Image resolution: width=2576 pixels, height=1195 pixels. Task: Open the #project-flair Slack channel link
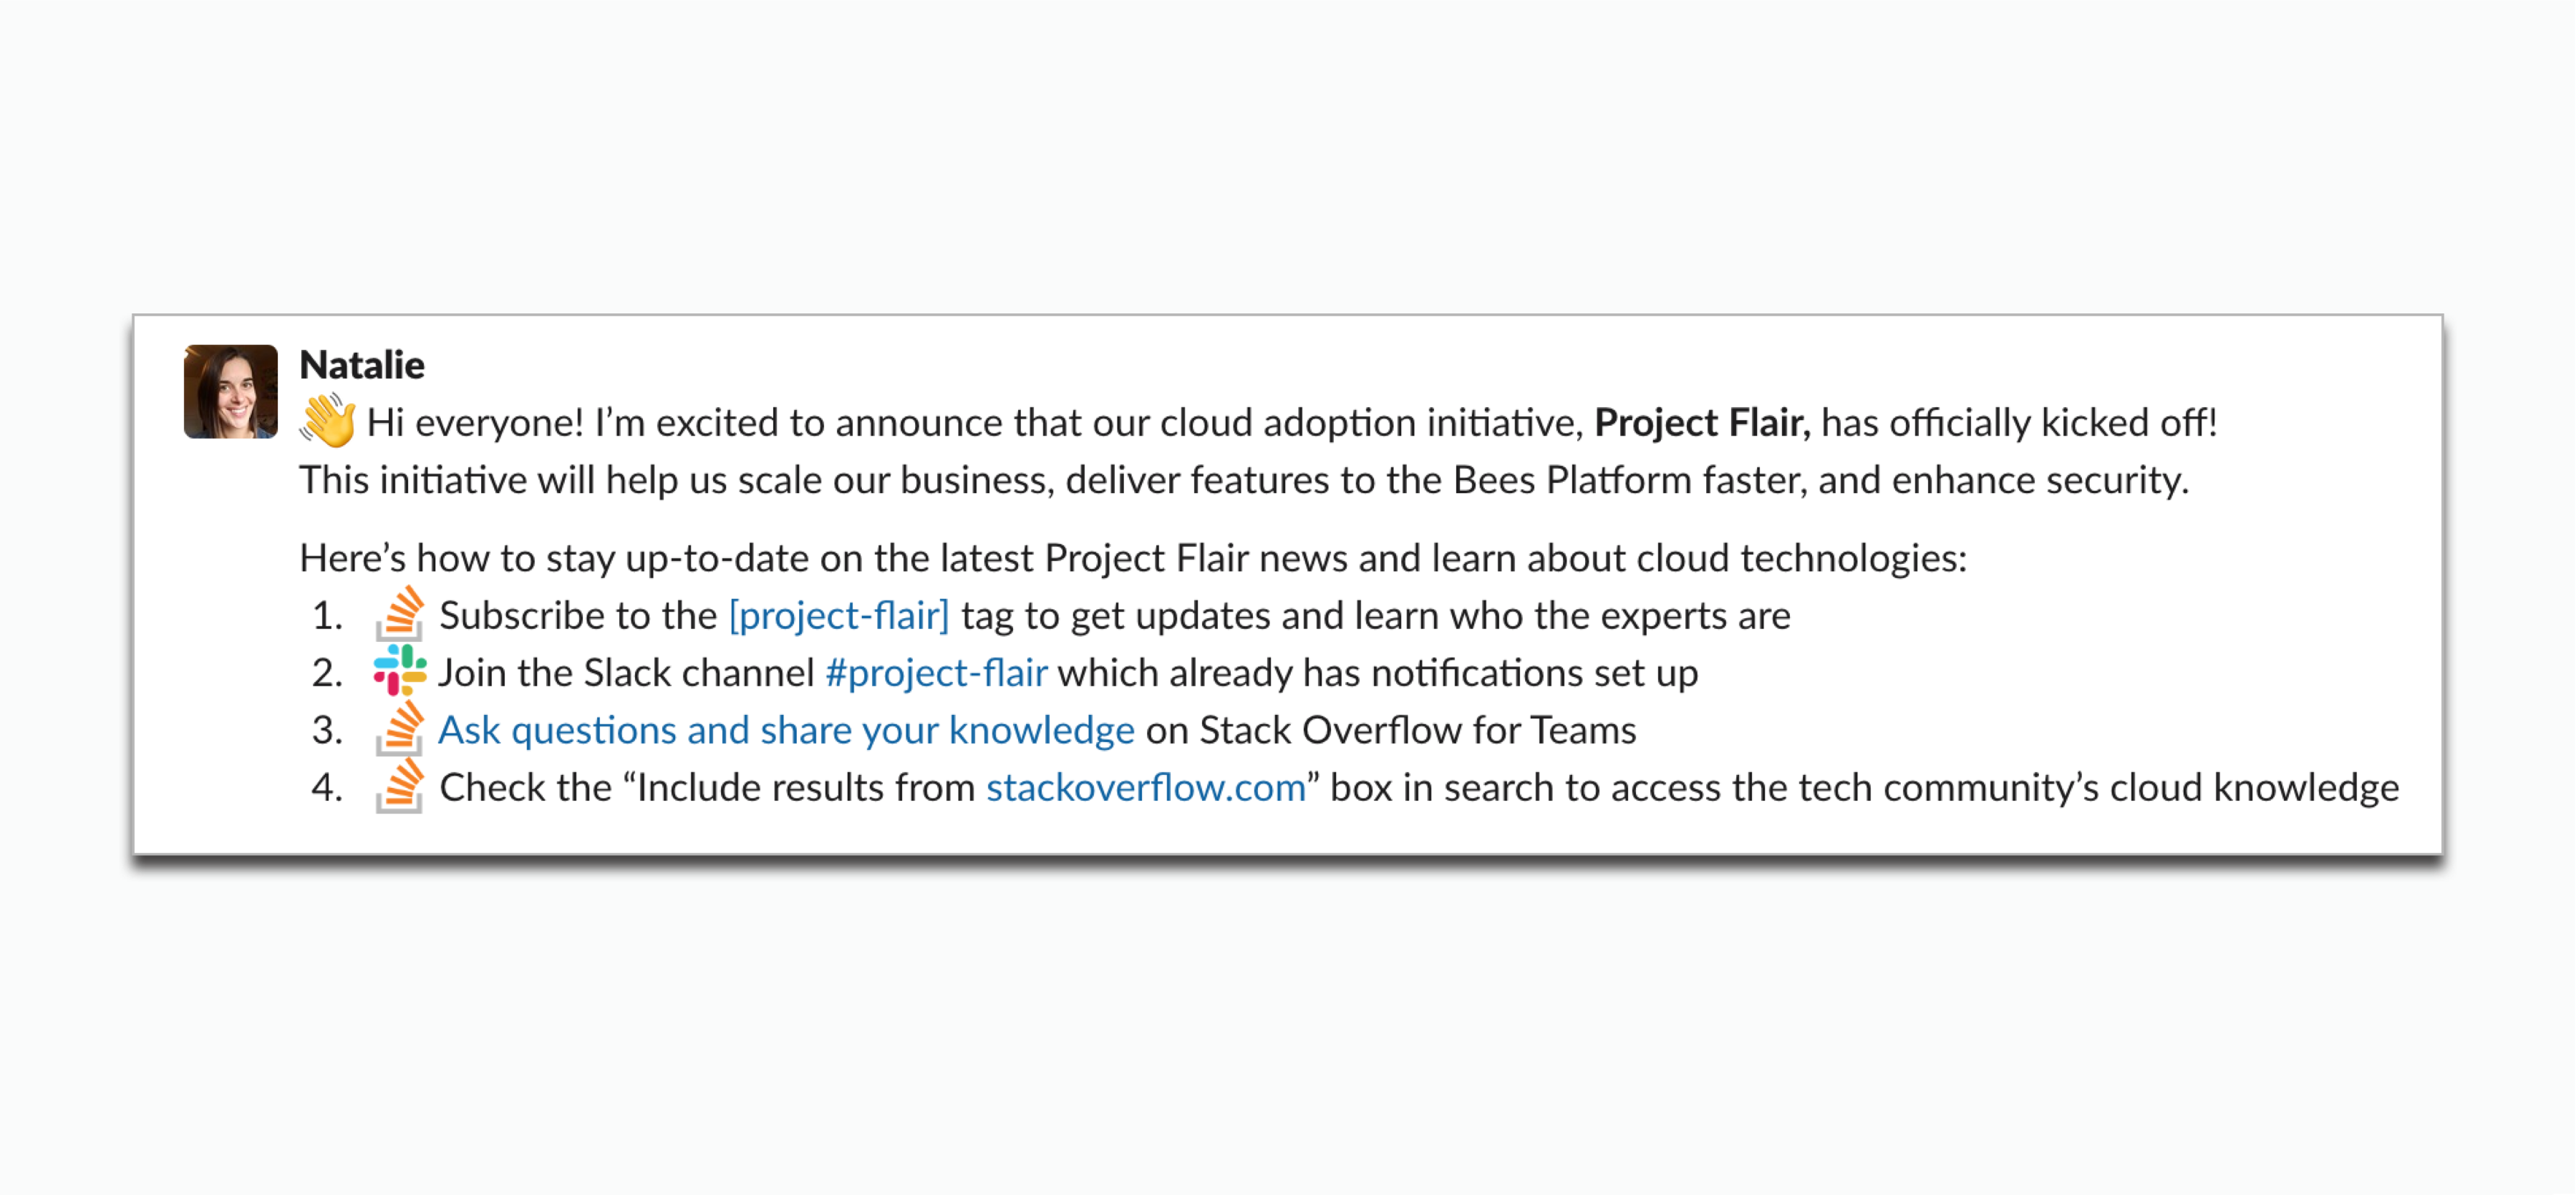pos(936,673)
